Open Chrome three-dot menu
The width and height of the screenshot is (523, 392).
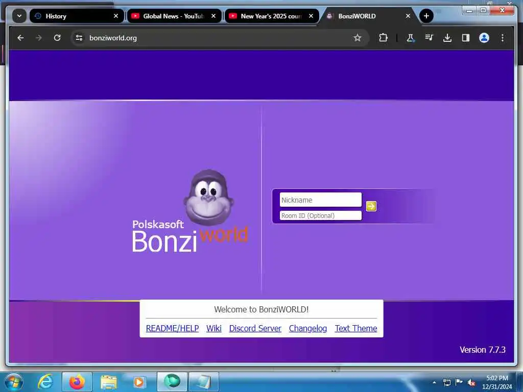tap(503, 38)
